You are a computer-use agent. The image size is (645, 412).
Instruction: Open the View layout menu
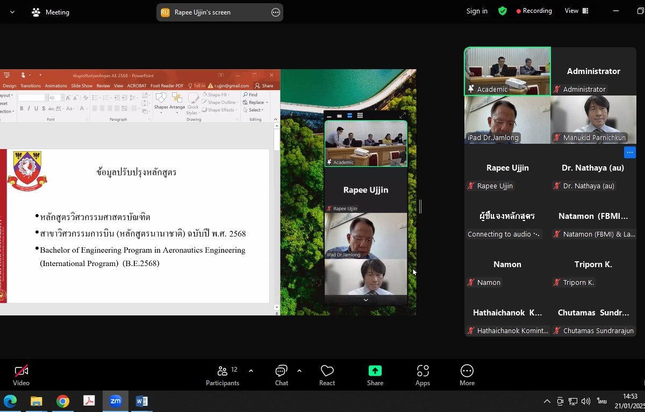tap(576, 11)
